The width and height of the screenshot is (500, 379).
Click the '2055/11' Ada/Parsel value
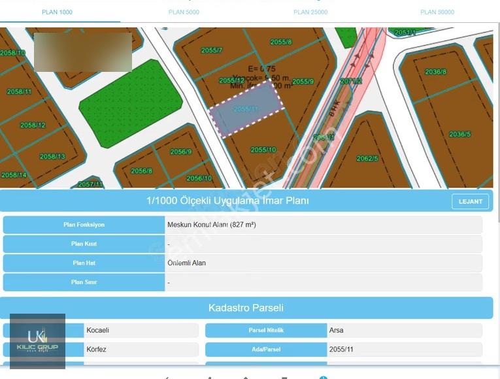click(341, 350)
